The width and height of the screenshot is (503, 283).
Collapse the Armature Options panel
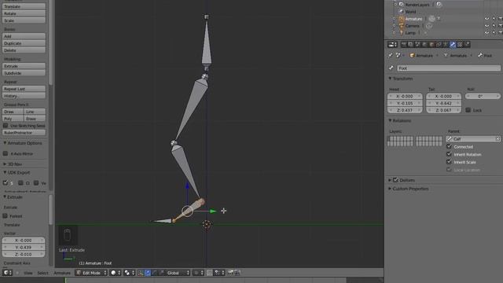[x=6, y=143]
